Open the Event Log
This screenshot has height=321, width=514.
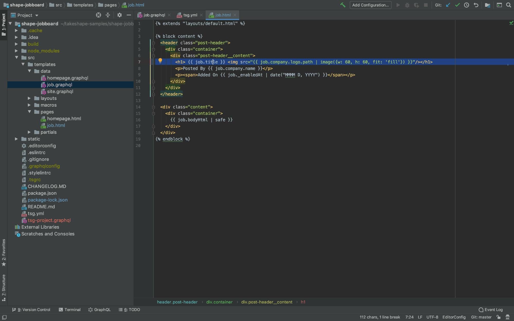(x=491, y=310)
